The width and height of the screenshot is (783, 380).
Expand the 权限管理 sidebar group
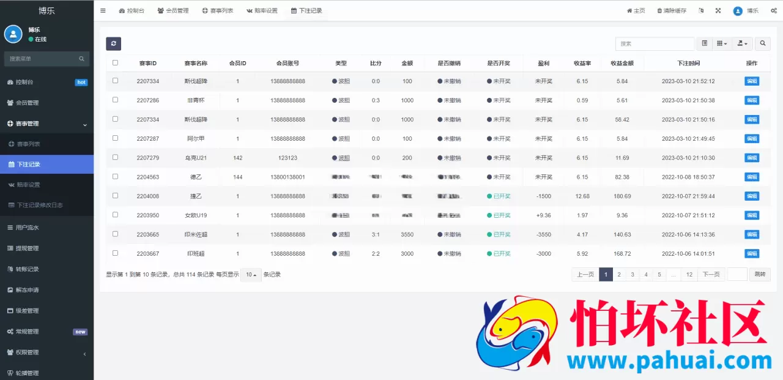click(x=46, y=352)
